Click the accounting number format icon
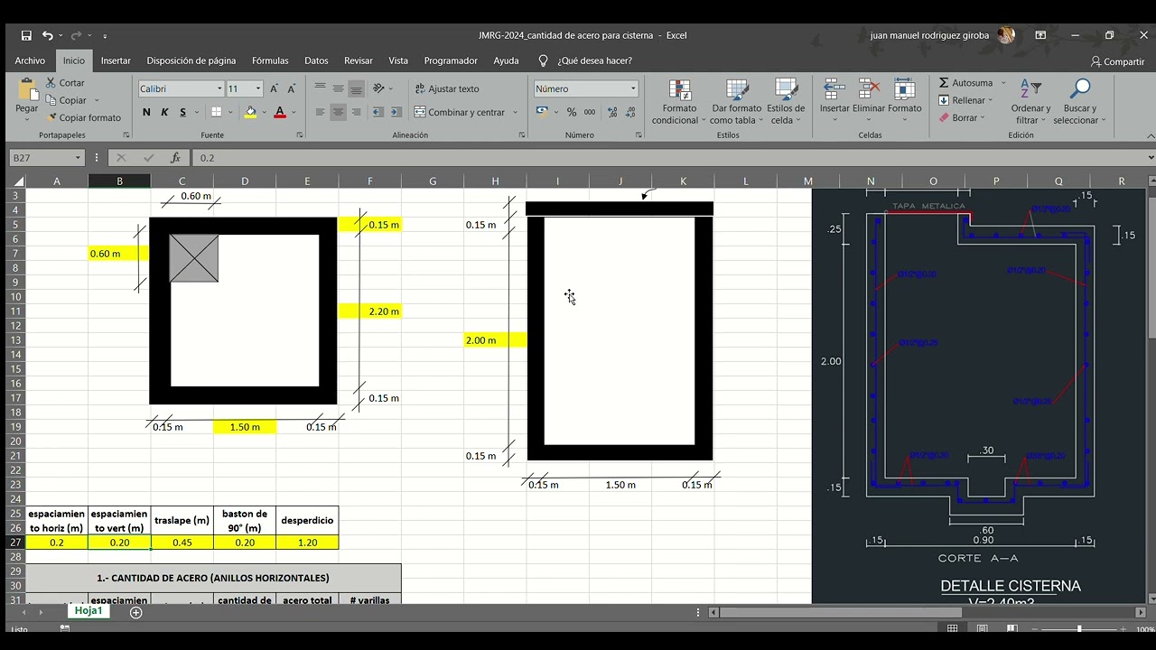The width and height of the screenshot is (1156, 650). click(541, 112)
